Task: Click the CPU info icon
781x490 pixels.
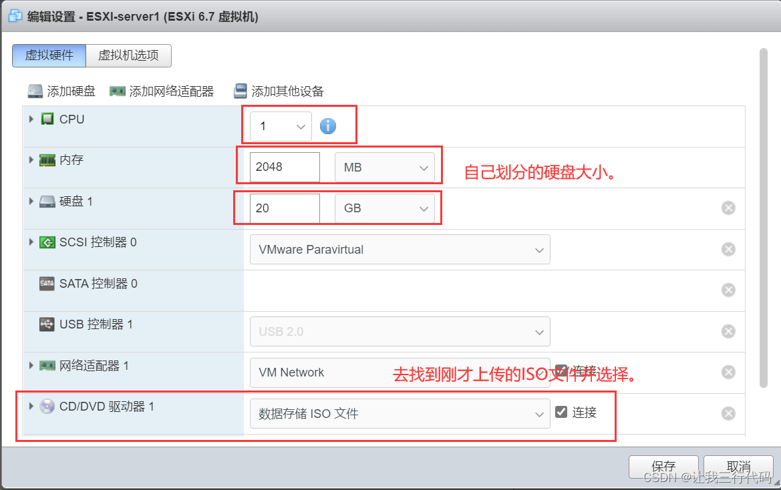Action: click(328, 126)
